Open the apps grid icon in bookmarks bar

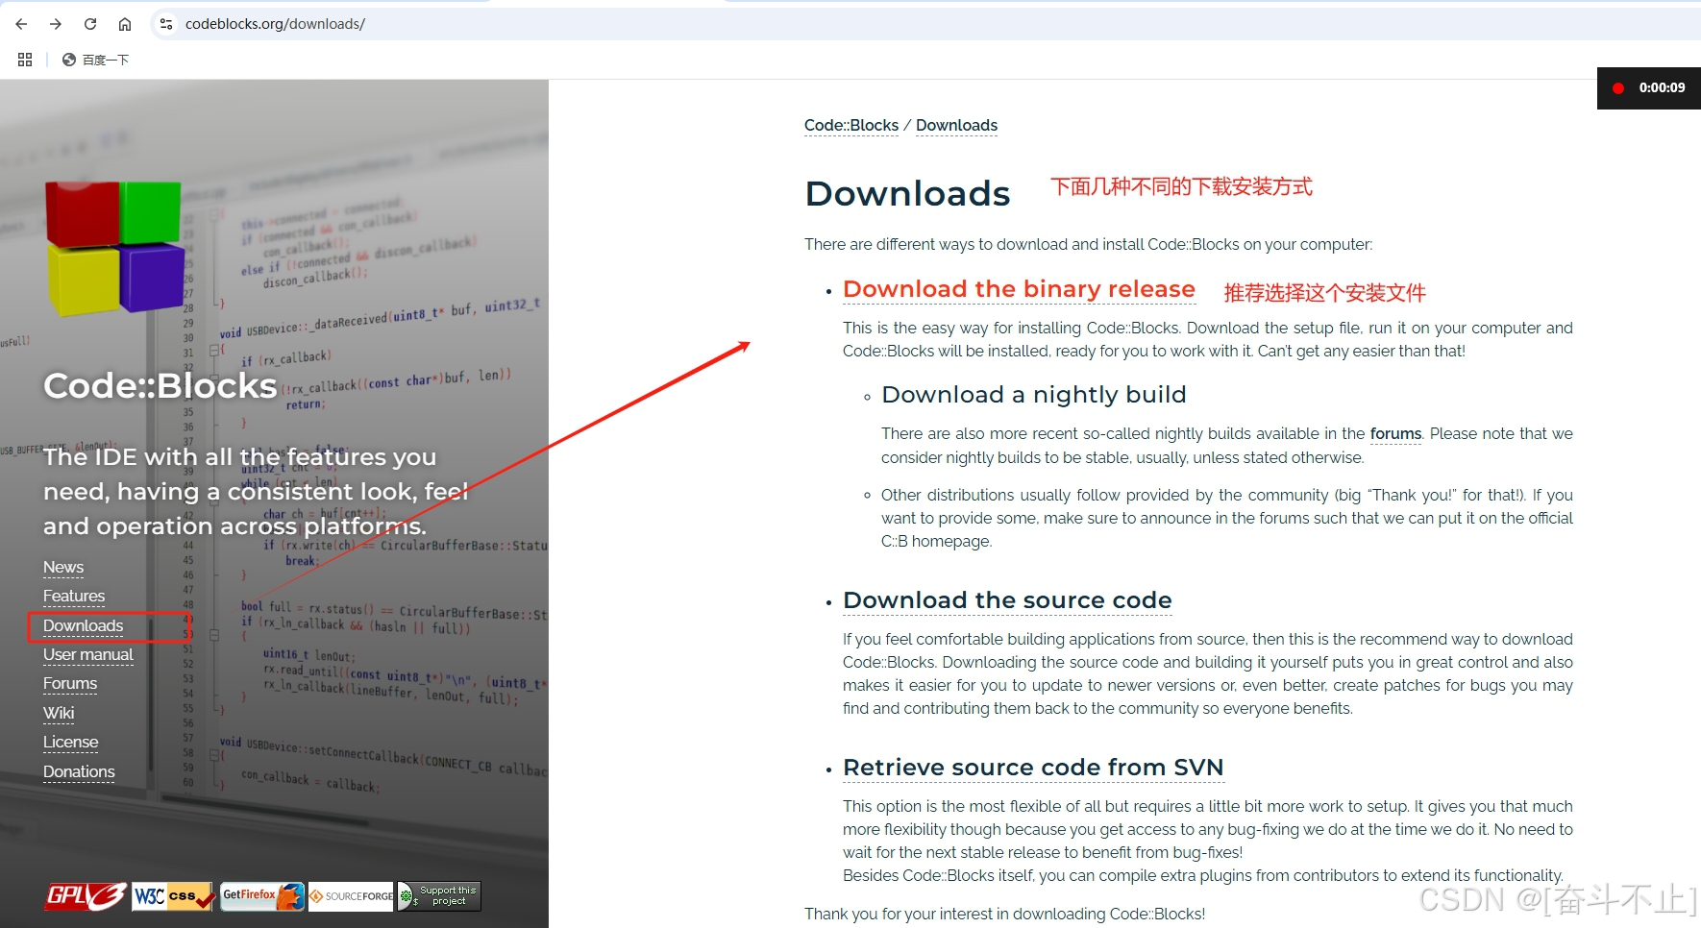click(25, 60)
